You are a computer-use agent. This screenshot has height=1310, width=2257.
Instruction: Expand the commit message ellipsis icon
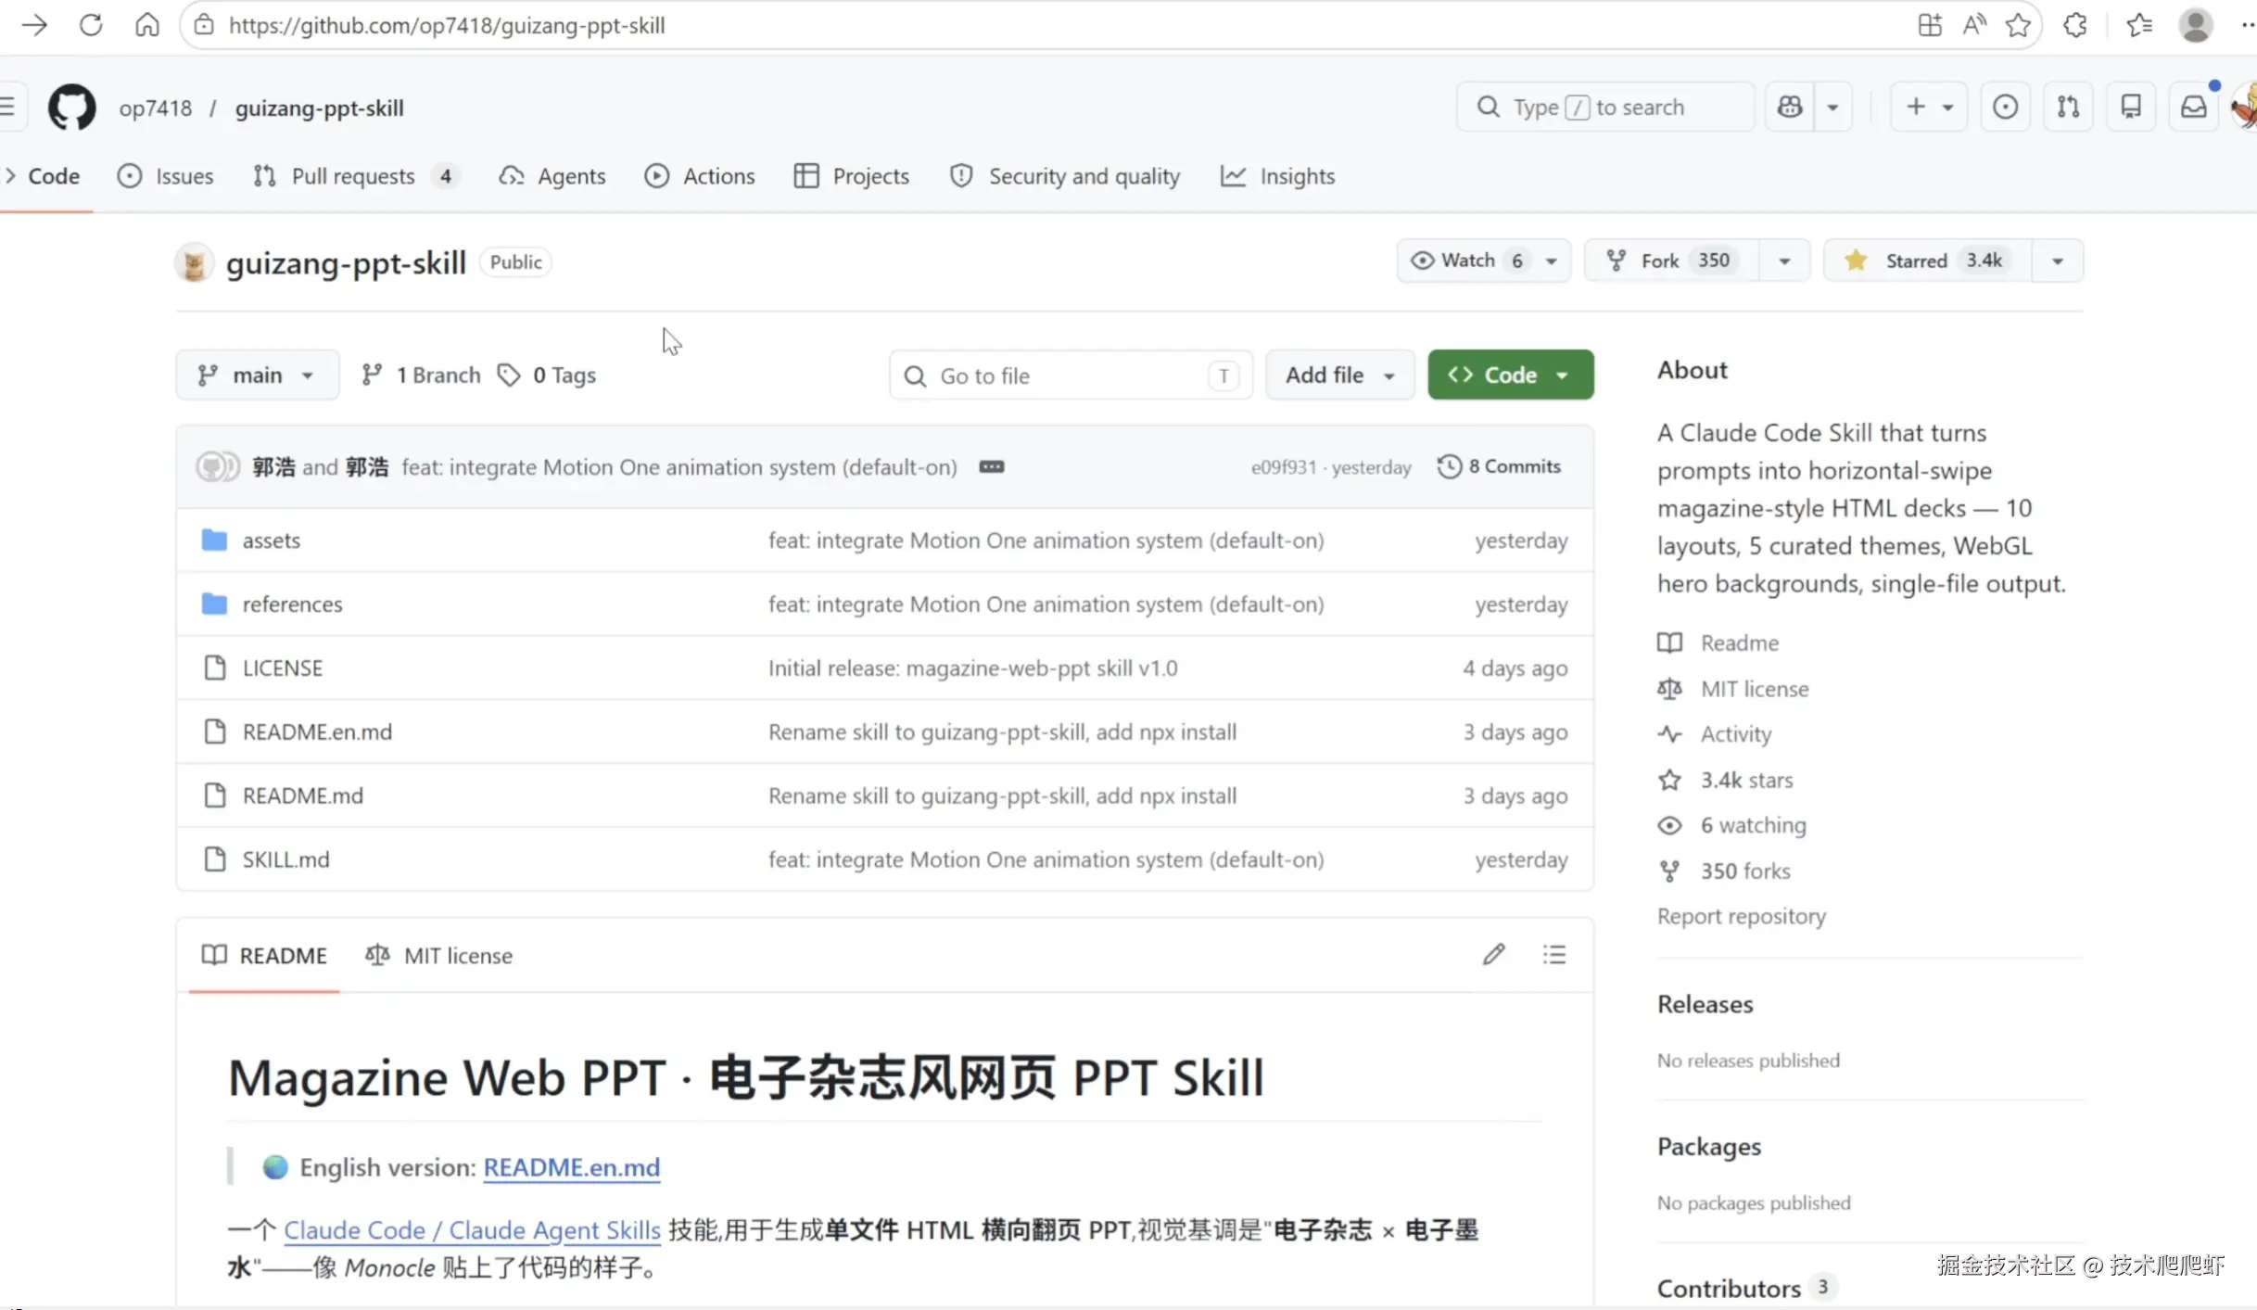pos(991,467)
